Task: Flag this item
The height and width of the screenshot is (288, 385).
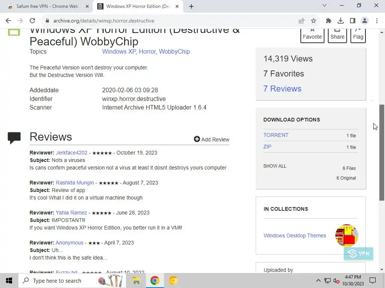Action: 358,36
